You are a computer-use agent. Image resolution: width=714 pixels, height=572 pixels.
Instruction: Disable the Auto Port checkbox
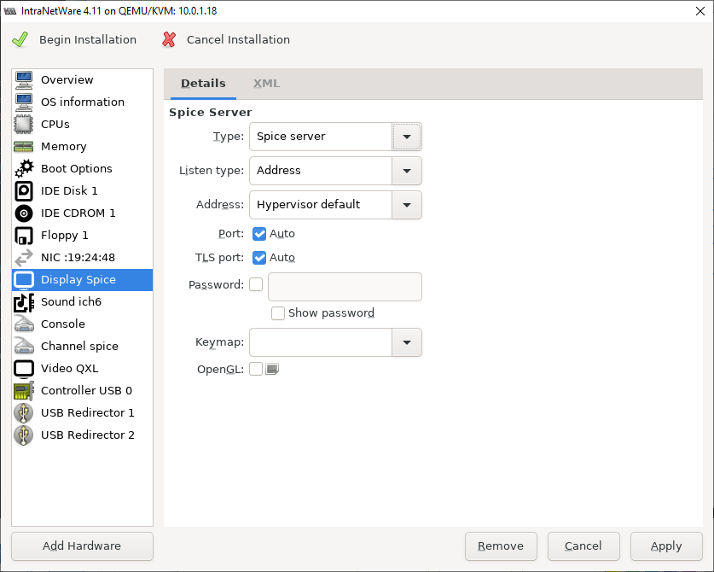(x=259, y=233)
